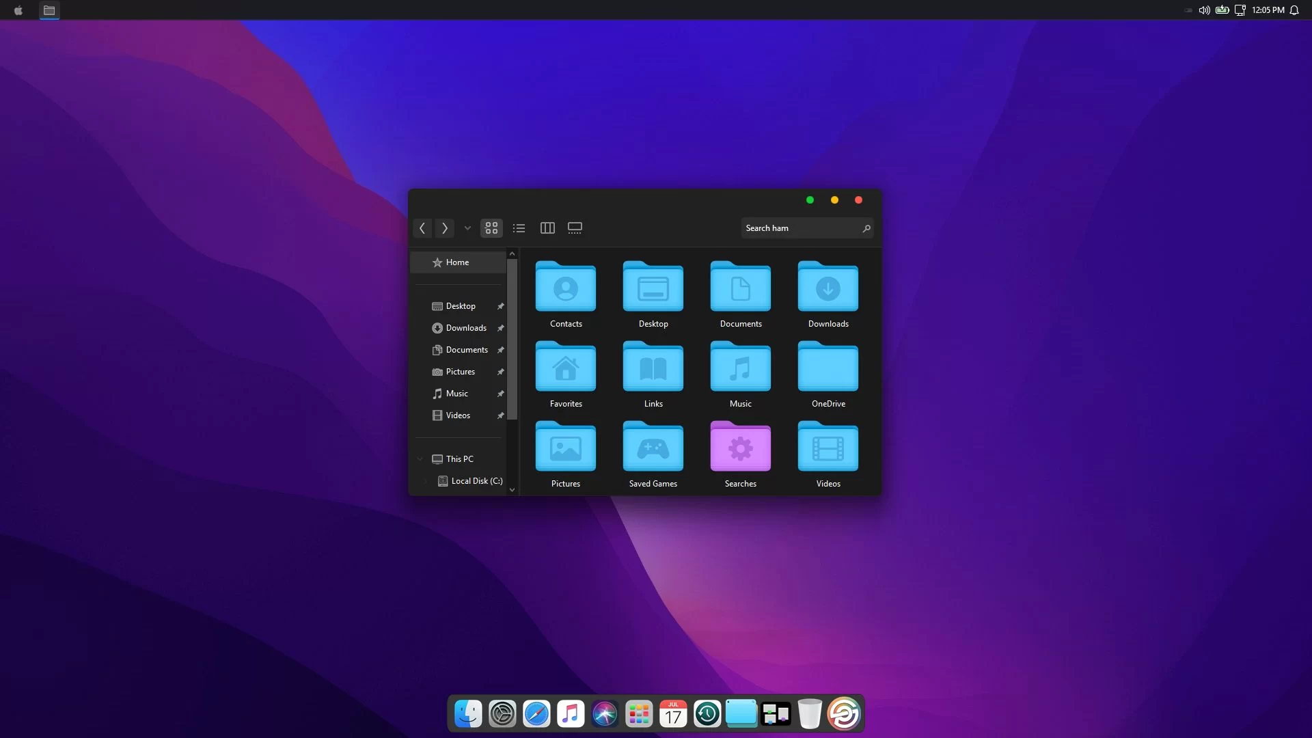
Task: Switch to column view layout
Action: 547,228
